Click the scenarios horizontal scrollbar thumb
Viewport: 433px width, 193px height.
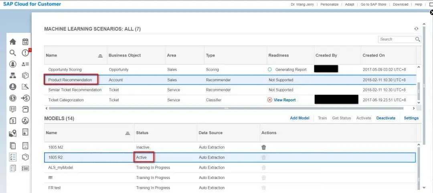[x=226, y=109]
